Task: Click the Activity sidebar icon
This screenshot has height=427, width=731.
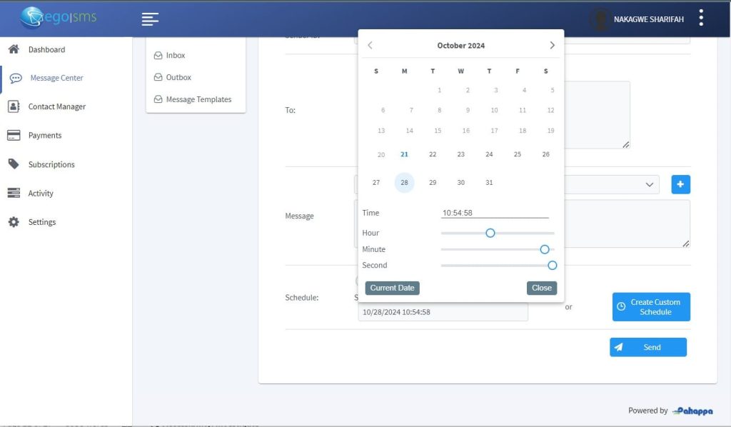Action: (x=13, y=194)
